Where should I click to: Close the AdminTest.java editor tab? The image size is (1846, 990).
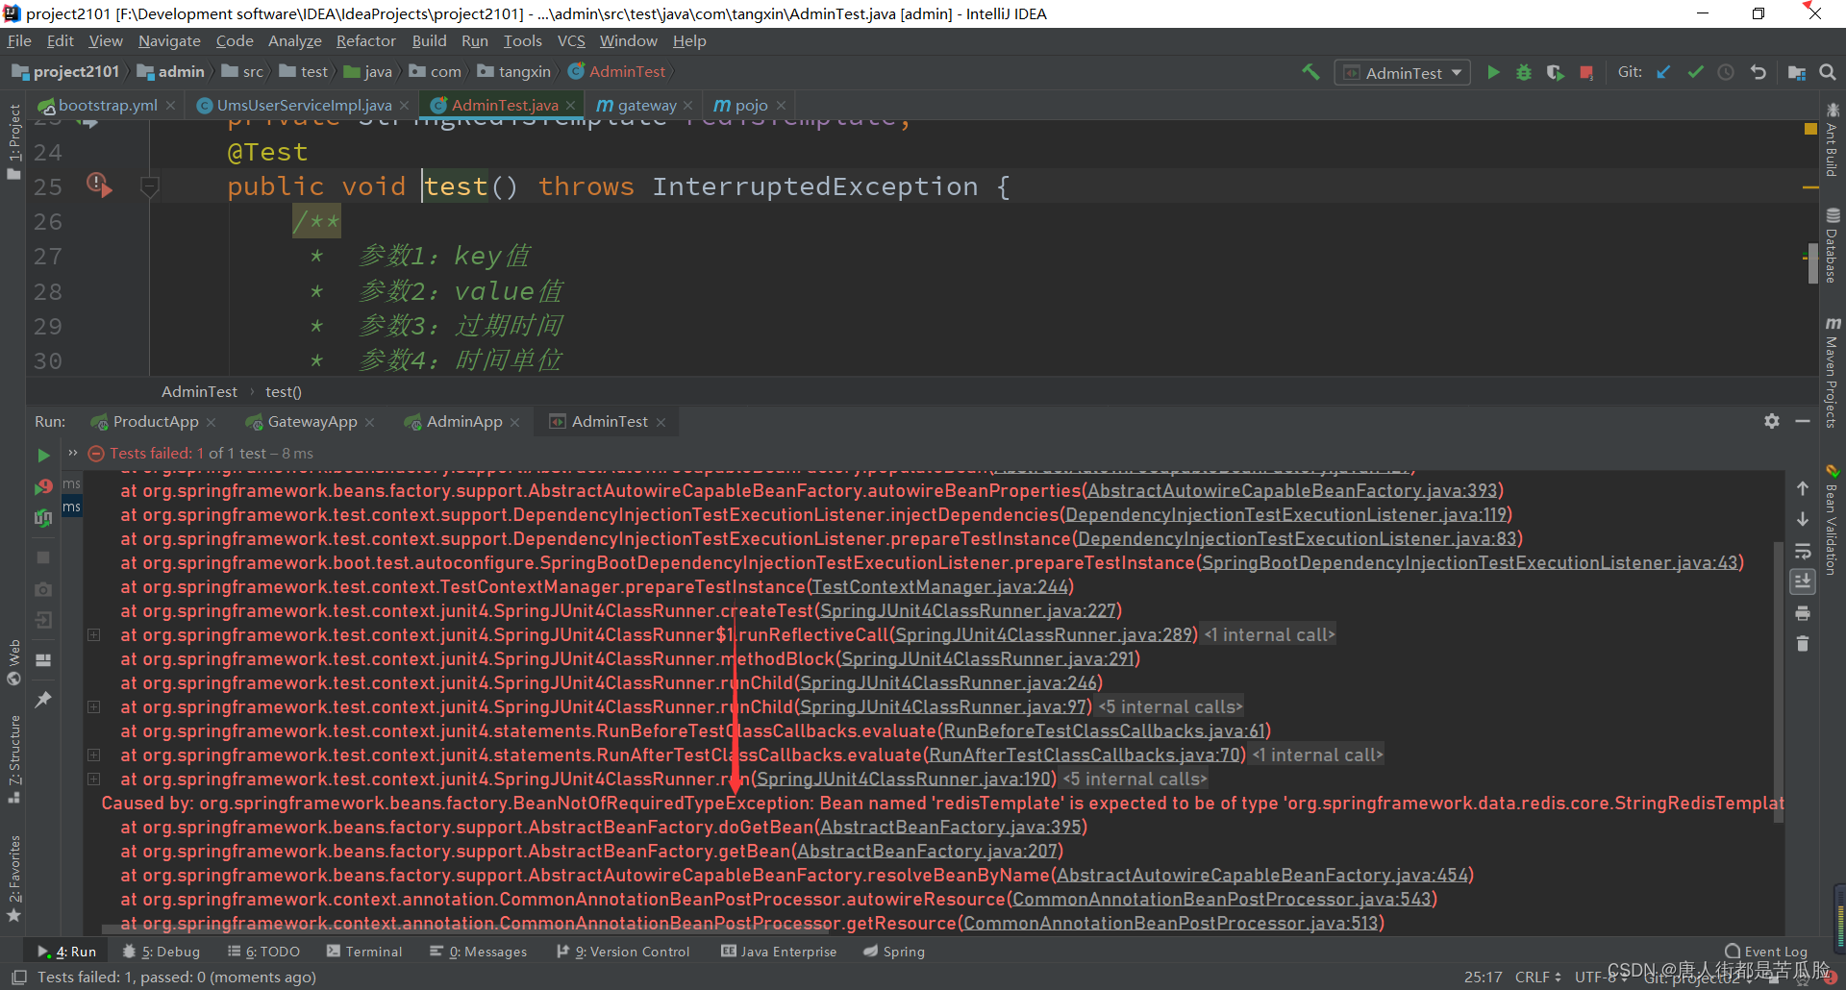(x=571, y=106)
